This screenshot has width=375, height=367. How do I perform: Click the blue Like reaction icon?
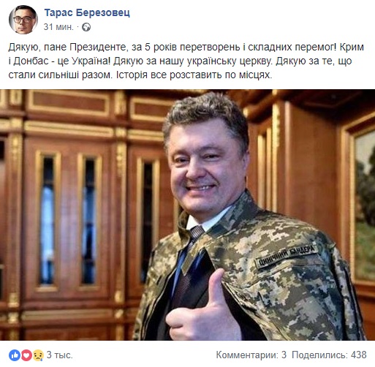pyautogui.click(x=14, y=355)
